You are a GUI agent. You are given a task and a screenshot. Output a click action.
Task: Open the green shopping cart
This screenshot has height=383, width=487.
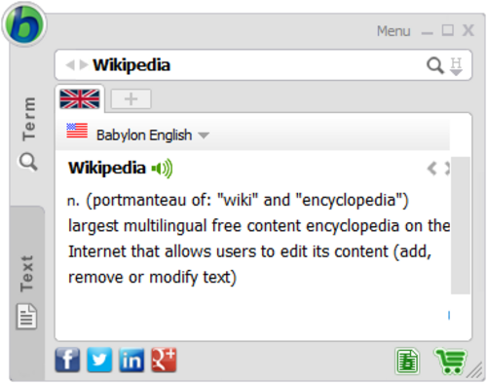(450, 361)
